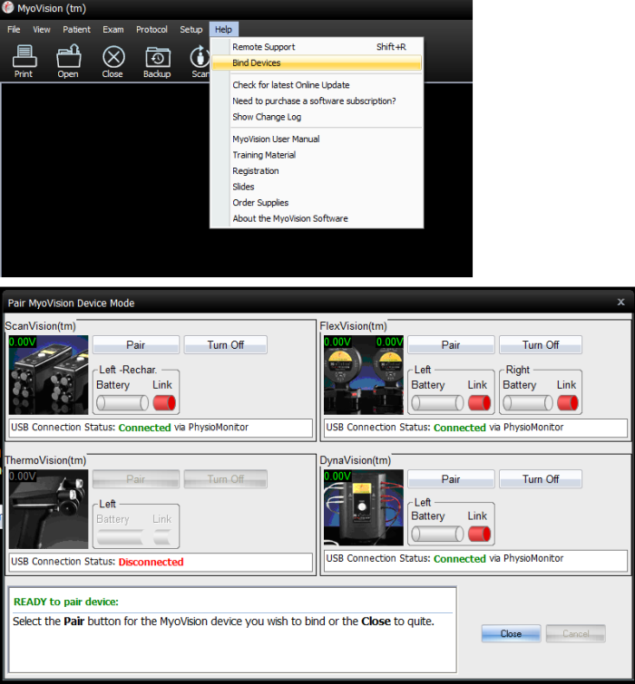
Task: Click FlexVision Right red Link indicator
Action: (568, 402)
